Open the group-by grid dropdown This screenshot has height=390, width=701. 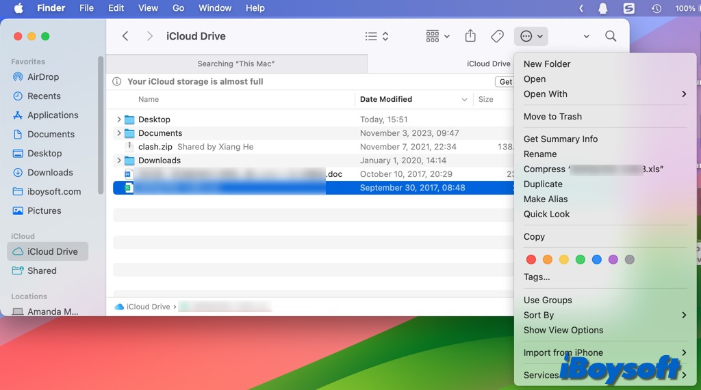pos(437,36)
